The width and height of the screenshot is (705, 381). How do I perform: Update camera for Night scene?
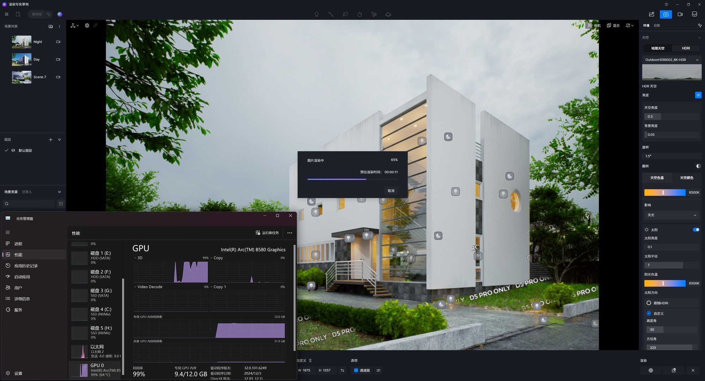click(58, 42)
